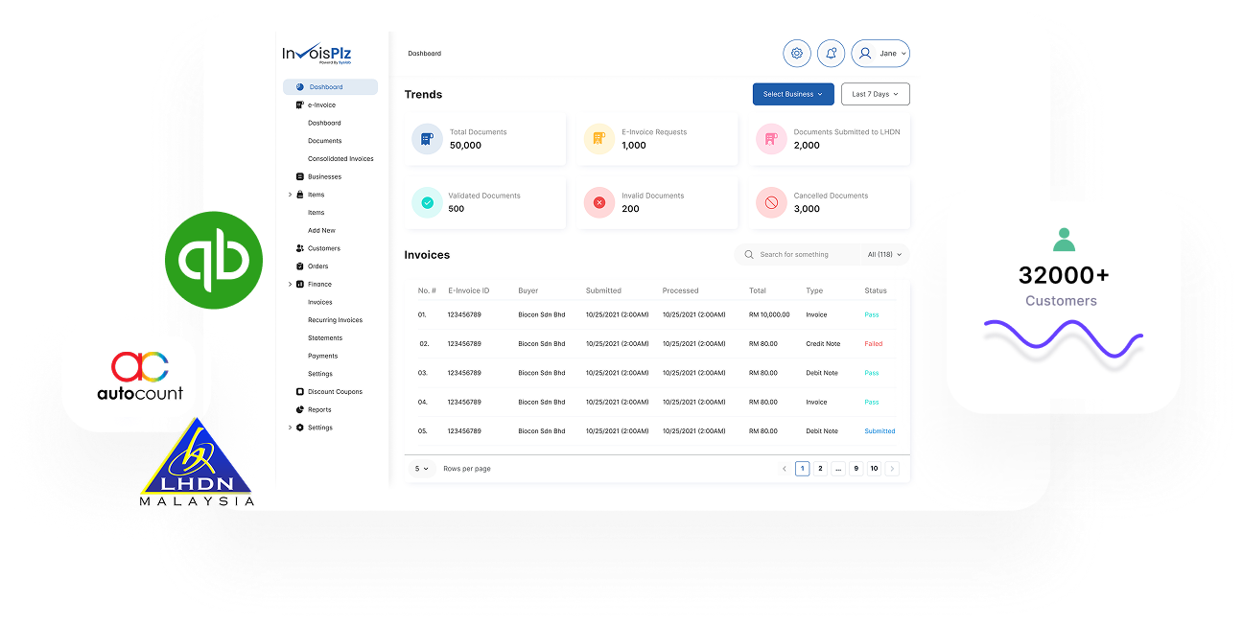Viewport: 1243px width, 625px height.
Task: Open Recurring Invoices in sidebar
Action: pos(335,320)
